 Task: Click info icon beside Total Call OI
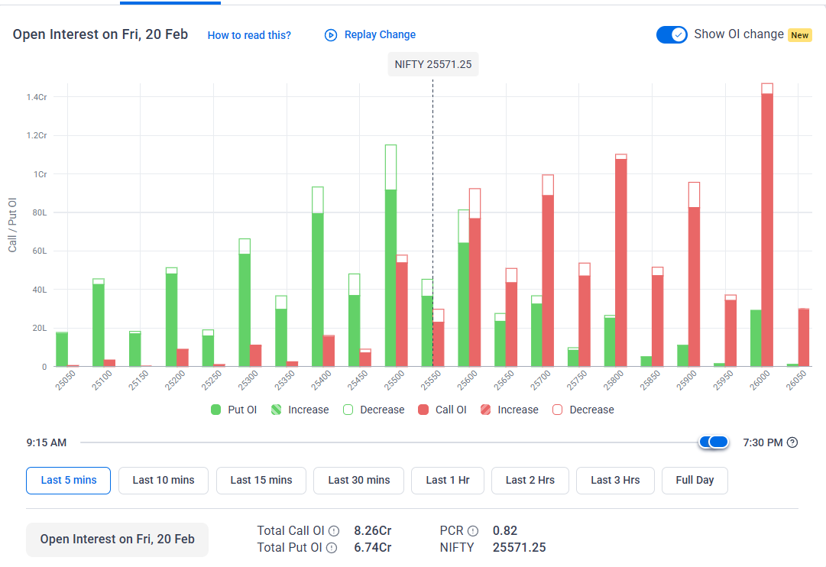(x=333, y=530)
